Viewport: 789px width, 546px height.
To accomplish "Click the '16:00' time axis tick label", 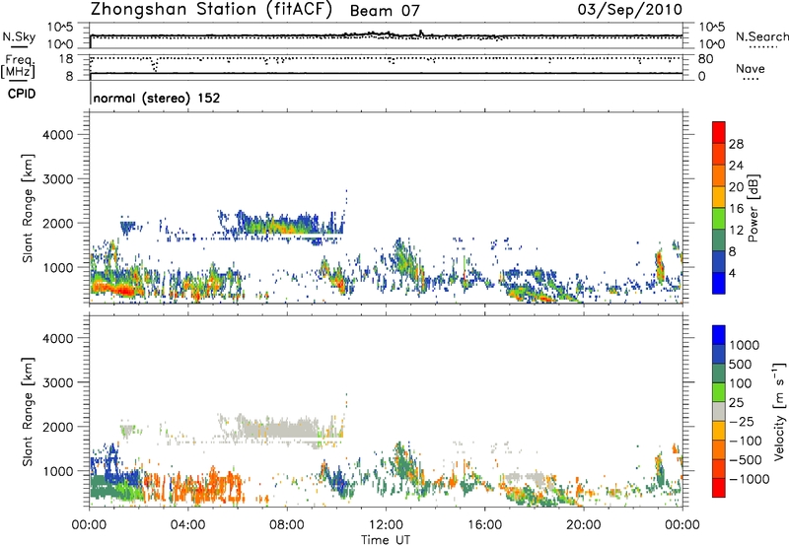I will pyautogui.click(x=484, y=525).
